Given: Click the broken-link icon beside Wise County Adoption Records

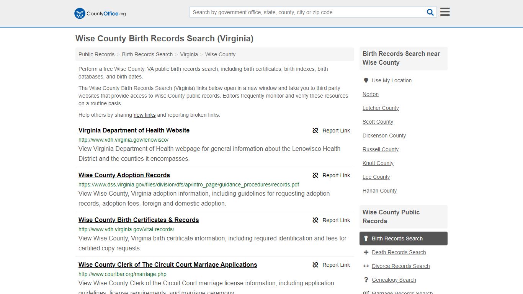Looking at the screenshot, I should (315, 175).
